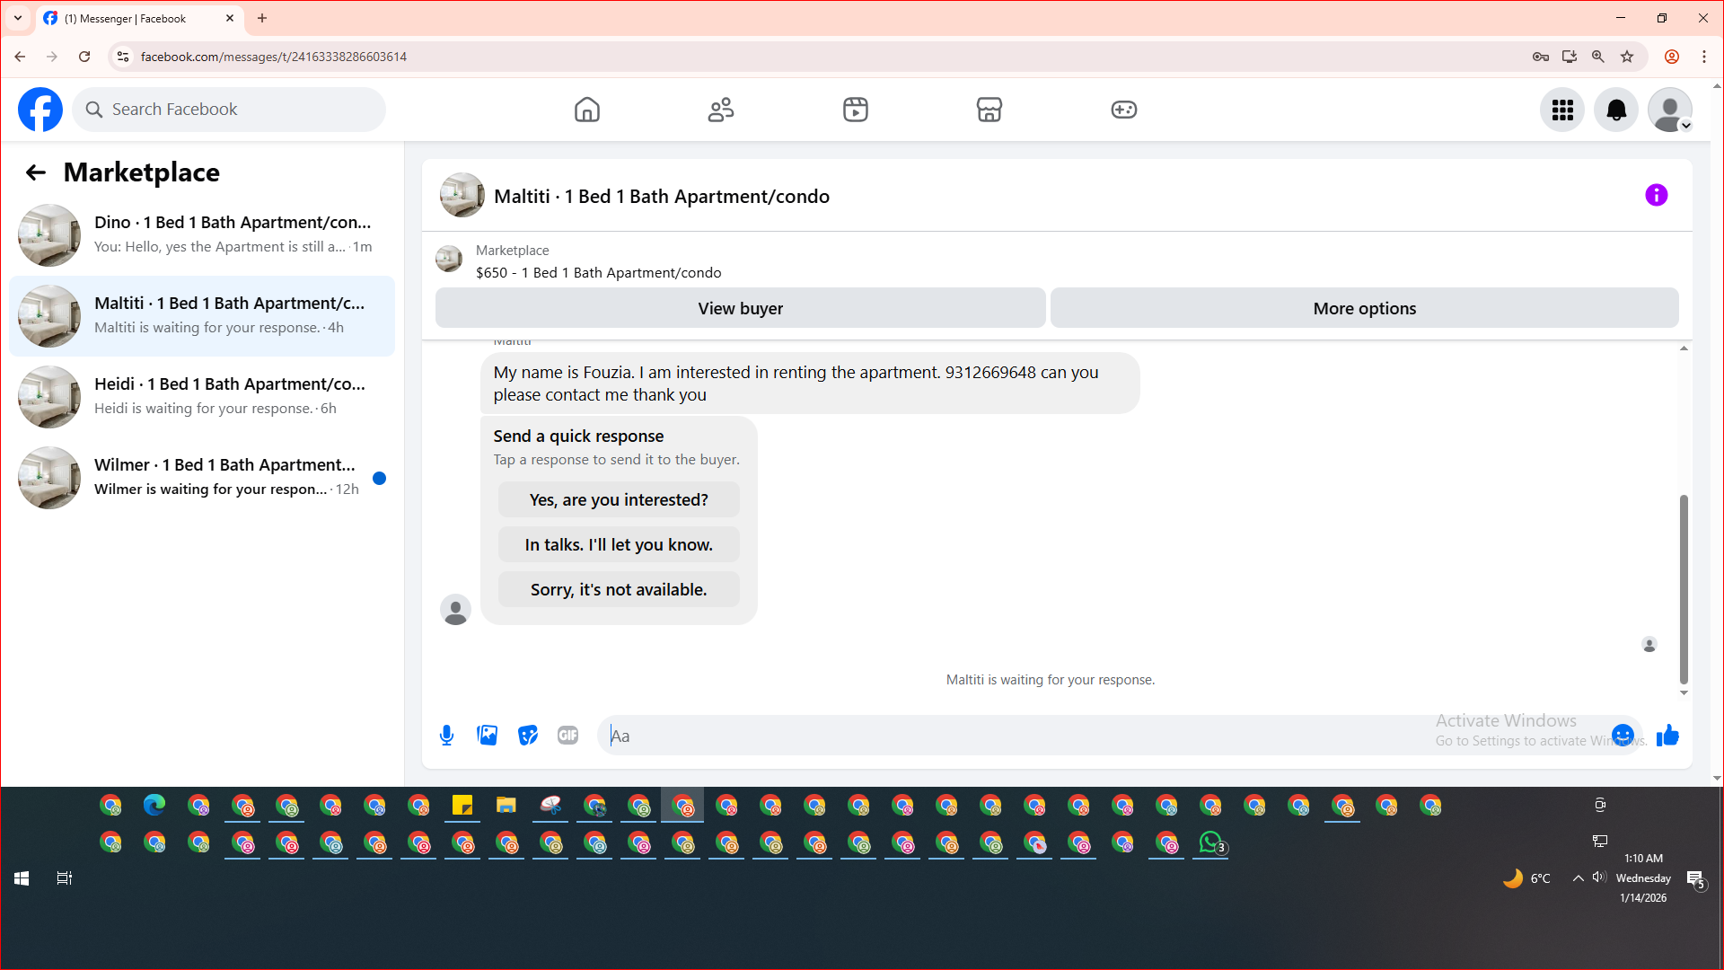The width and height of the screenshot is (1724, 970).
Task: Send quick reply "Sorry, it's not available."
Action: point(619,590)
